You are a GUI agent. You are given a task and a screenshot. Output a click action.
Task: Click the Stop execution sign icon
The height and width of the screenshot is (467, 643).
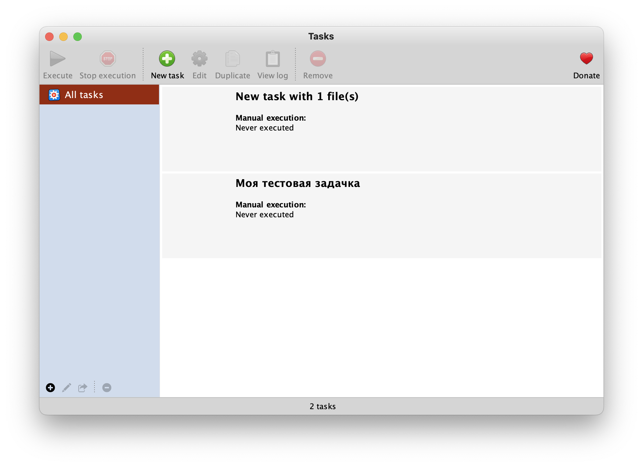108,59
